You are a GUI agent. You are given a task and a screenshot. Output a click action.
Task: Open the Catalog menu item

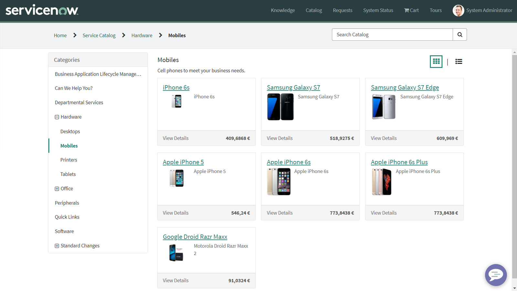[314, 10]
